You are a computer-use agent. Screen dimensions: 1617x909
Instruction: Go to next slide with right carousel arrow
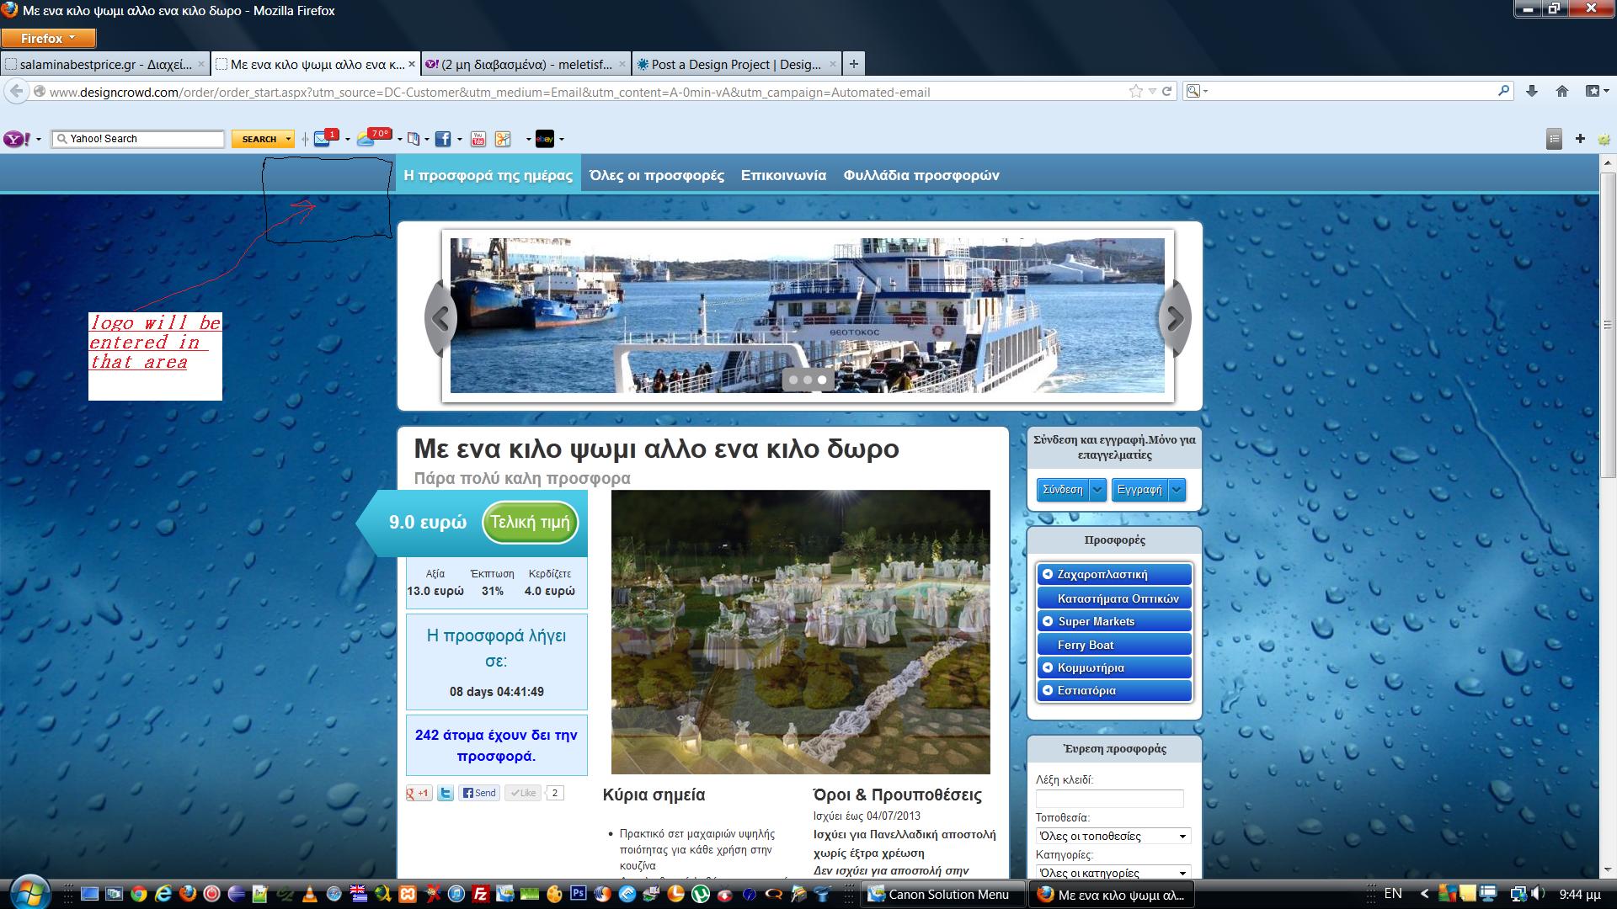tap(1175, 318)
